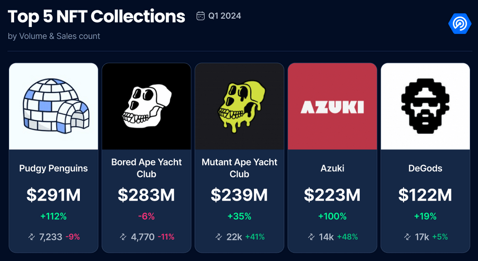Click the pixelated DeGods face image

click(425, 106)
